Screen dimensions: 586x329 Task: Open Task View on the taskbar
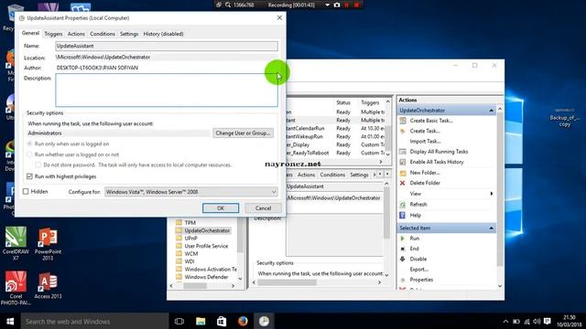click(179, 321)
